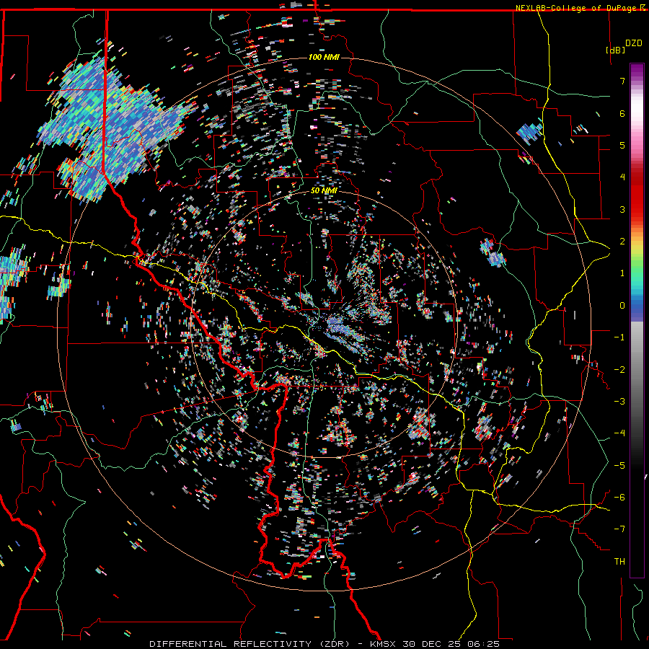
Task: Click the TH threshold label on legend
Action: pos(619,562)
